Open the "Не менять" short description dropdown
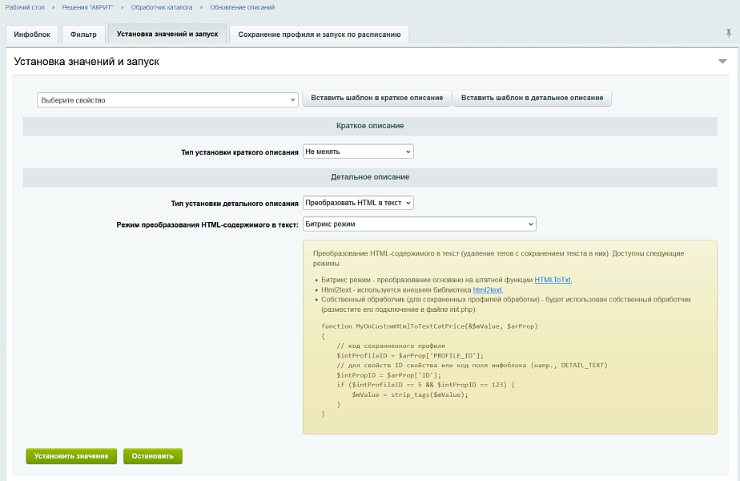This screenshot has width=740, height=481. [357, 151]
